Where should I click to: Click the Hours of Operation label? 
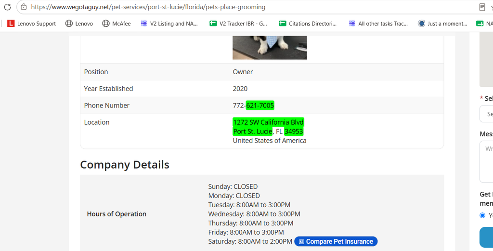tap(117, 214)
